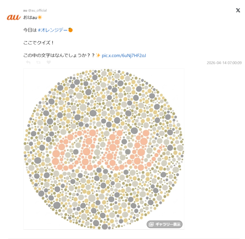245x239 pixels.
Task: Open the pic.x.com/6uNj7HF2oJ link
Action: pyautogui.click(x=124, y=55)
